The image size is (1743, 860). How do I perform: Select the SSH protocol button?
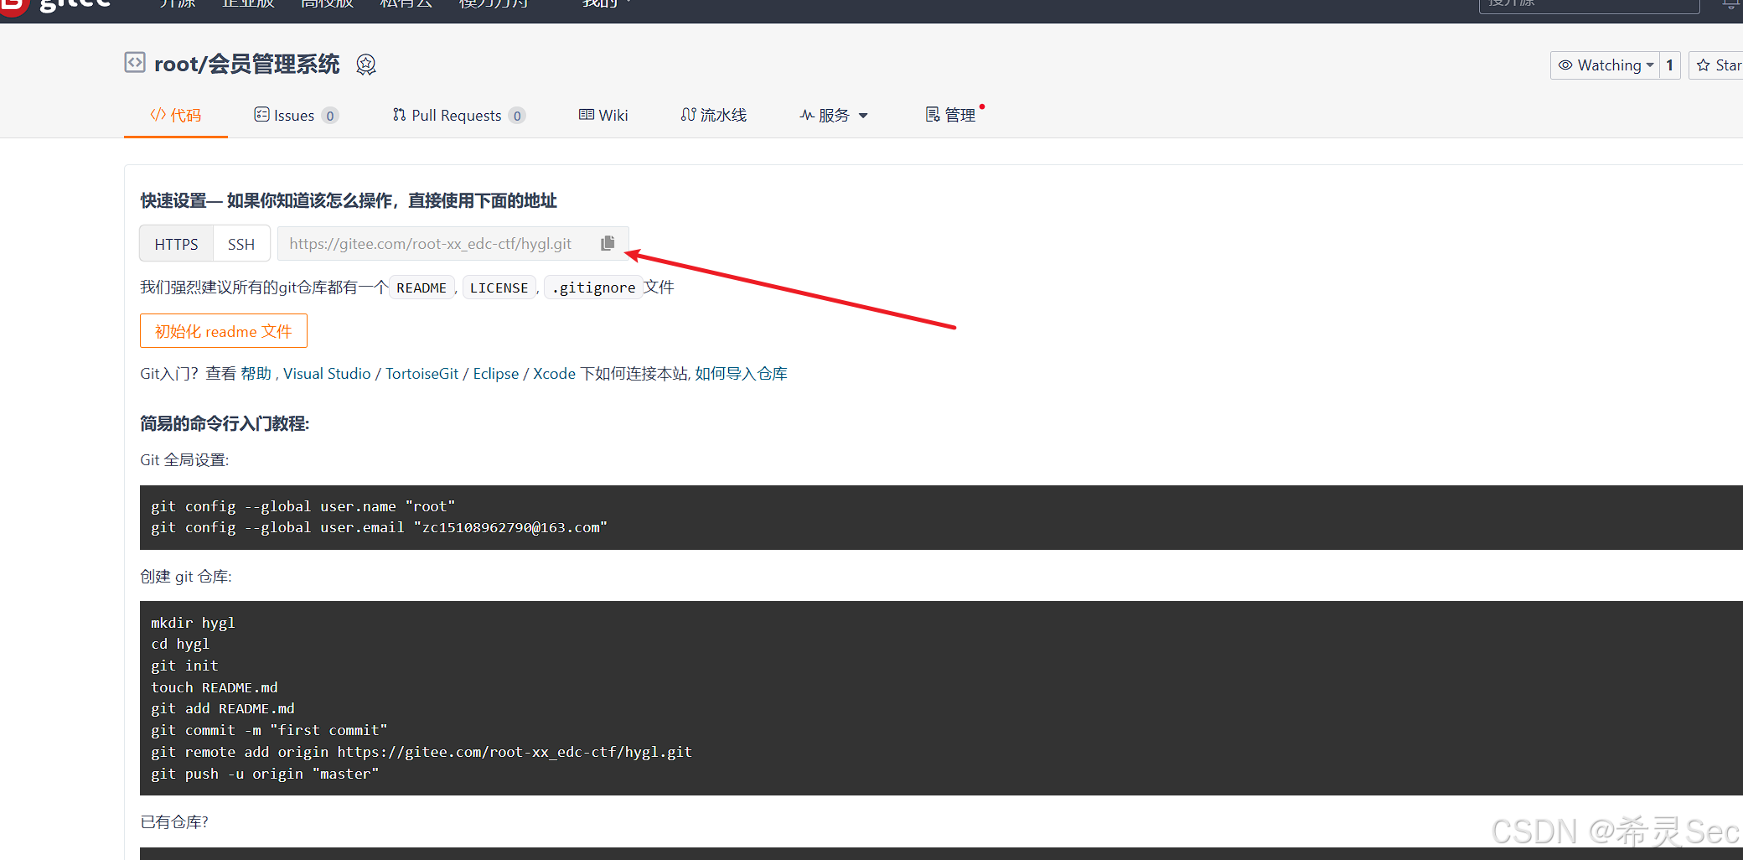click(x=241, y=244)
